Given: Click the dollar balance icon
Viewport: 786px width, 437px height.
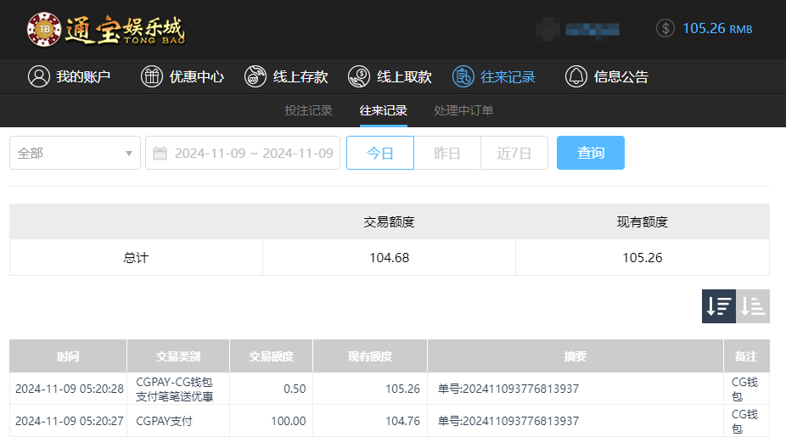Looking at the screenshot, I should 665,29.
